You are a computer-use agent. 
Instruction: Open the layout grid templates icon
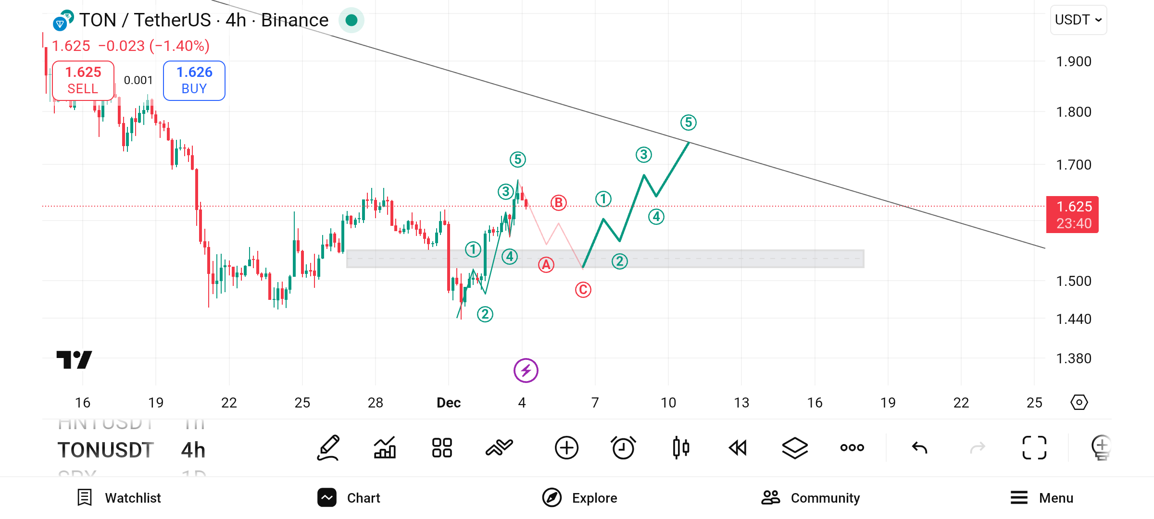[x=442, y=448]
